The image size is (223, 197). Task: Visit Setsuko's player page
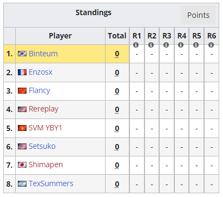42,146
